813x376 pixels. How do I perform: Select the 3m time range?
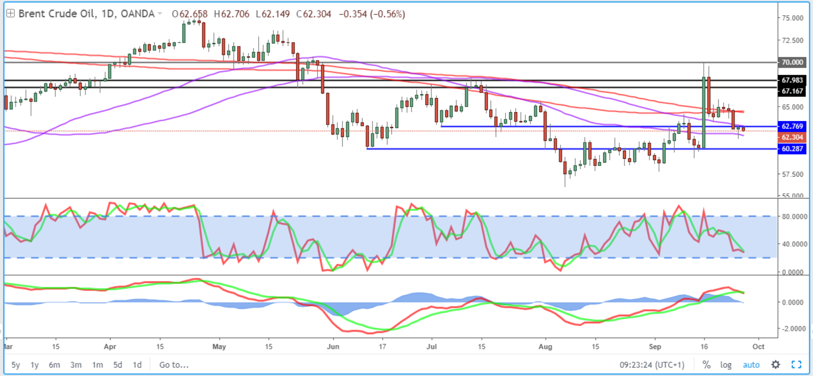point(76,365)
